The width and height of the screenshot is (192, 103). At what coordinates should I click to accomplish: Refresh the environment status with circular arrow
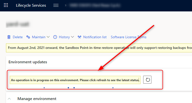click(147, 80)
